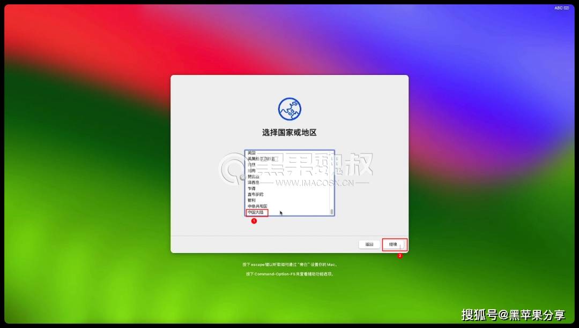This screenshot has height=328, width=579.
Task: Pick 赞比亚 from the country list
Action: [x=254, y=177]
